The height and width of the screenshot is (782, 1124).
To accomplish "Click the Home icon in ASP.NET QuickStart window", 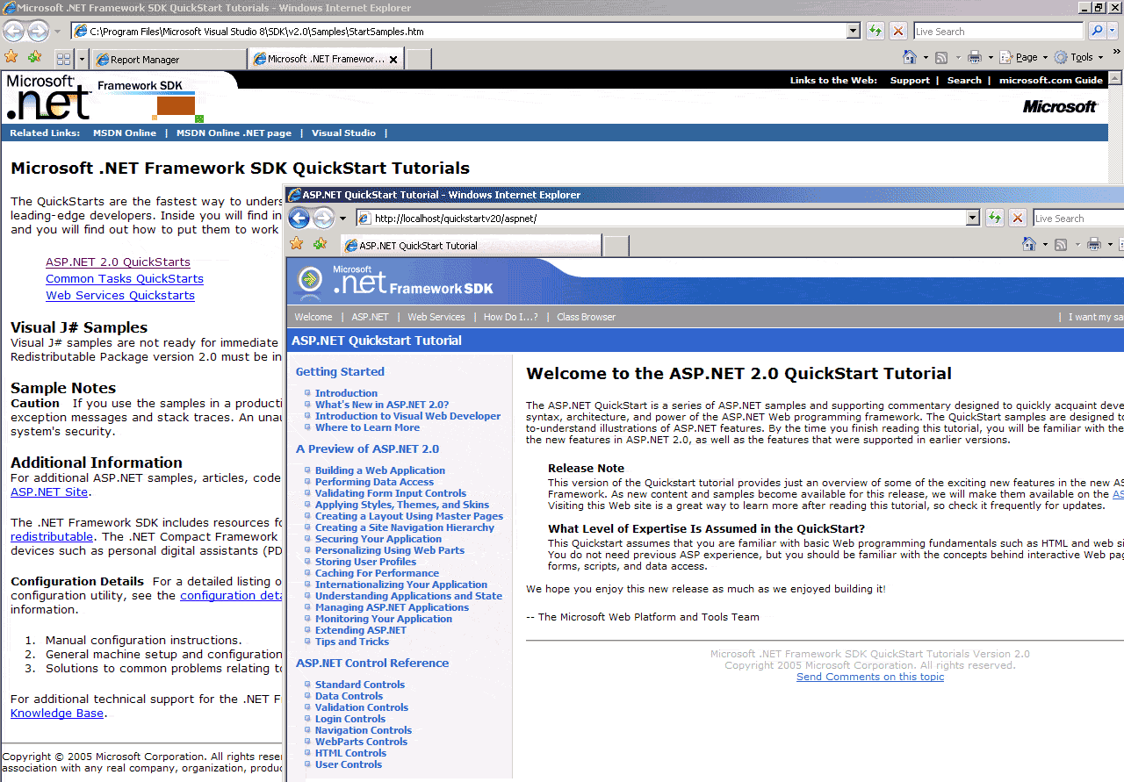I will [x=1029, y=244].
